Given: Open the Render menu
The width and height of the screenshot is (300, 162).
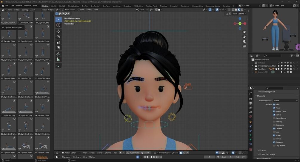Looking at the screenshot, I should point(19,6).
